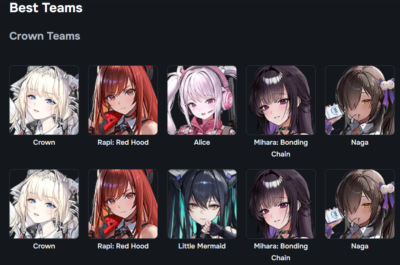This screenshot has width=400, height=265.
Task: Click Rapi: Red Hood label in first team
Action: (x=123, y=143)
